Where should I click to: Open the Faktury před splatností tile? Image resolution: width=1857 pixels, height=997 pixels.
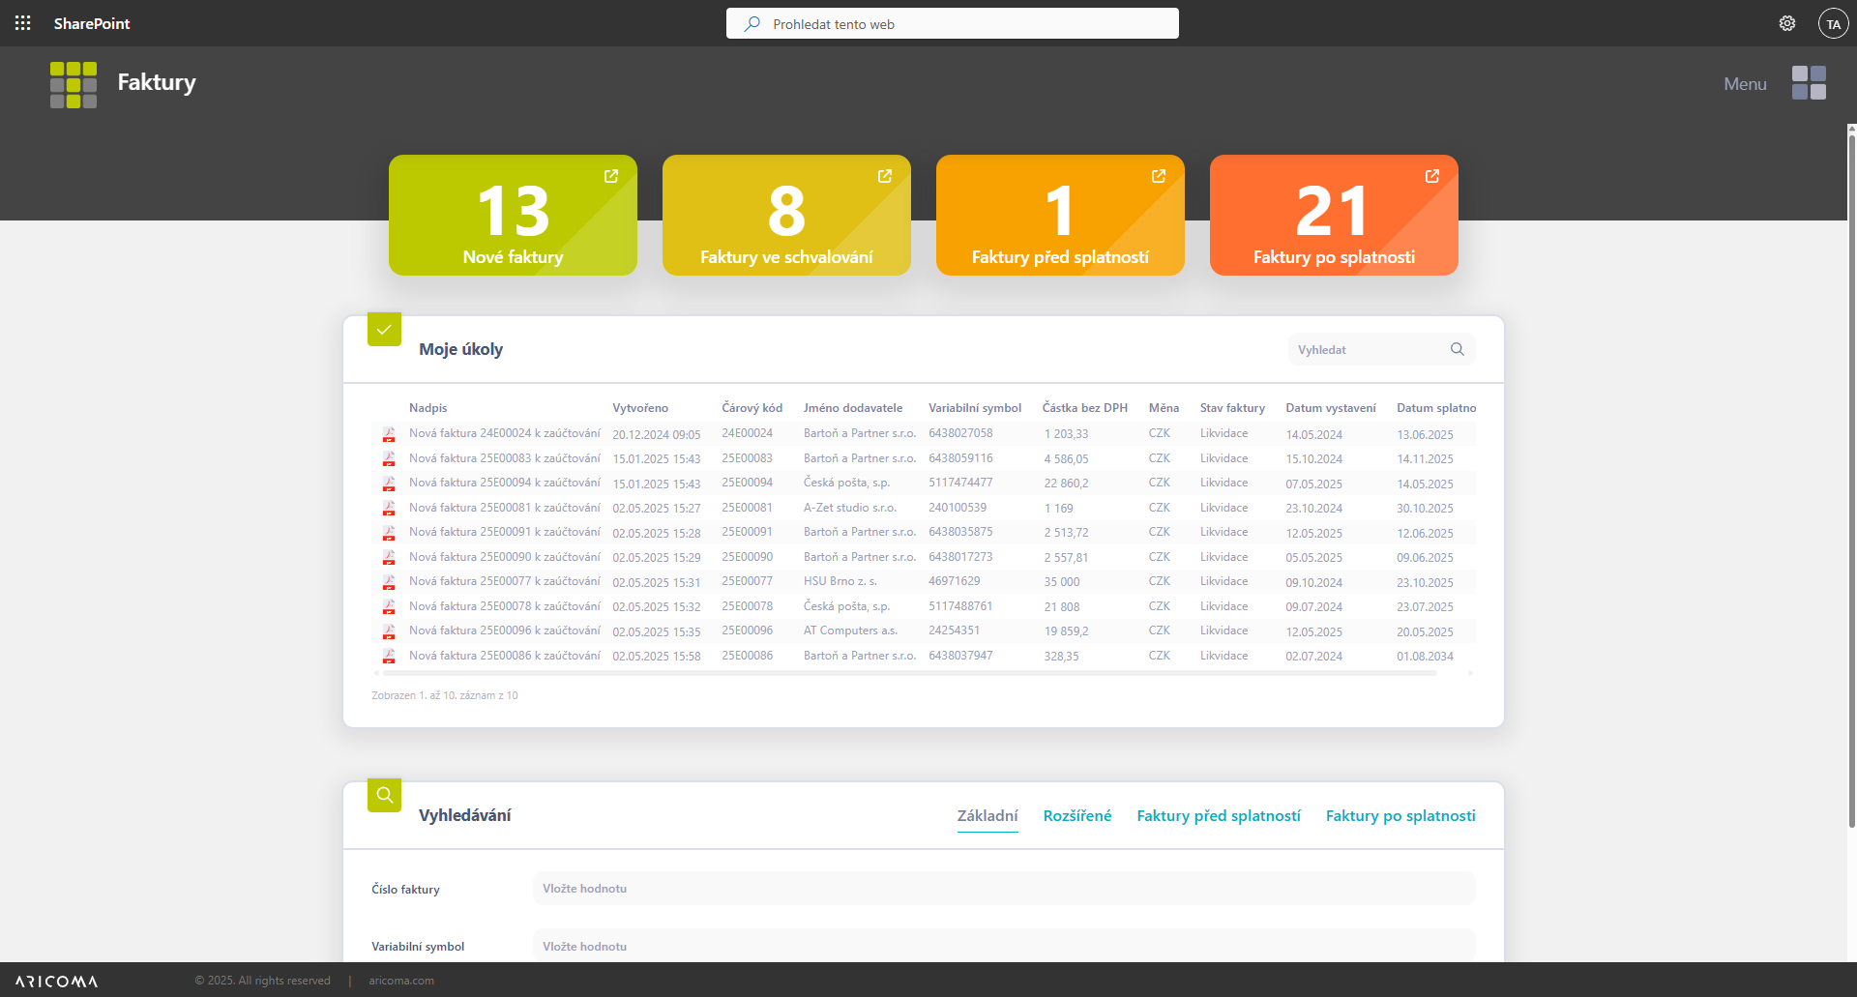click(1059, 216)
